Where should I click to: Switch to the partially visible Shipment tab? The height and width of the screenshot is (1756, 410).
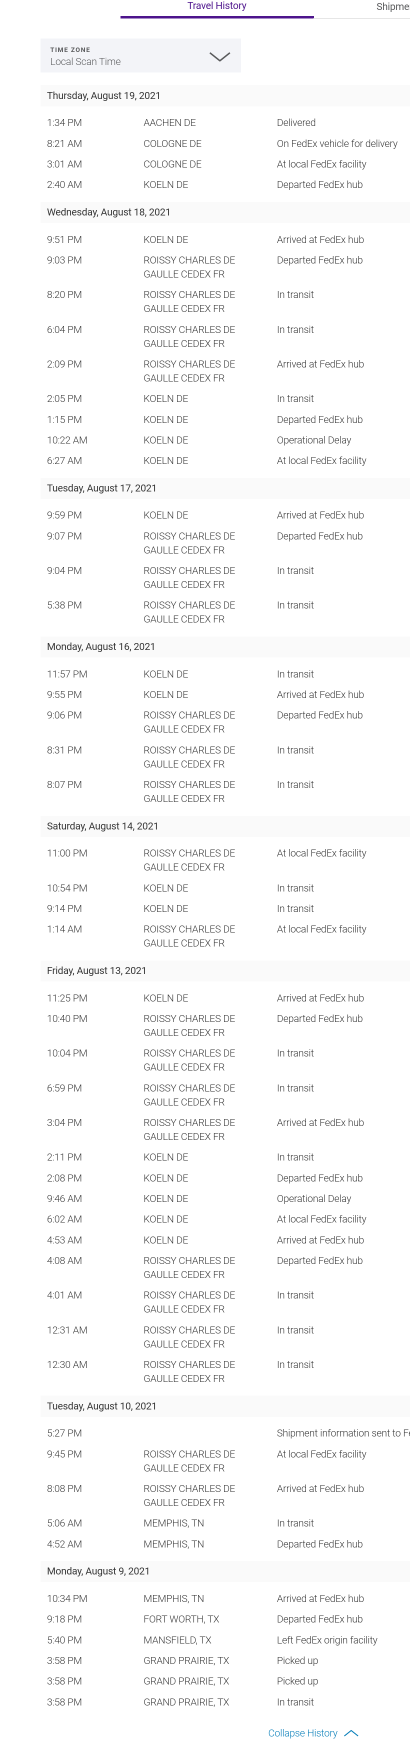pos(392,7)
